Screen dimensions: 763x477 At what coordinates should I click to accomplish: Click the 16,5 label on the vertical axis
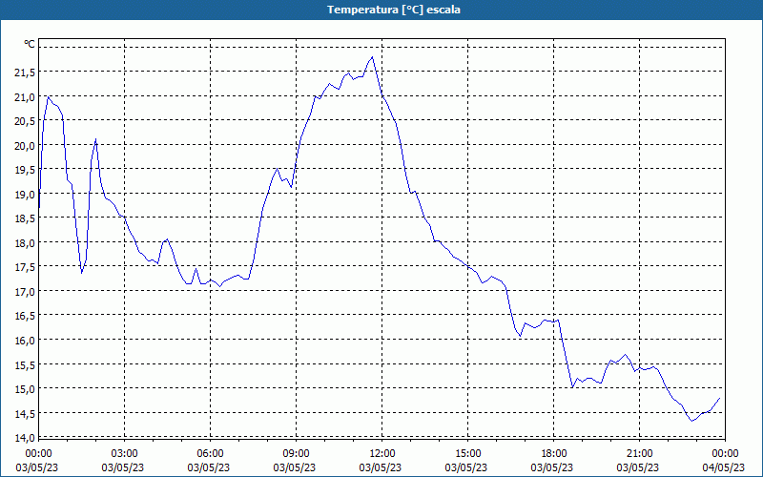pos(25,317)
